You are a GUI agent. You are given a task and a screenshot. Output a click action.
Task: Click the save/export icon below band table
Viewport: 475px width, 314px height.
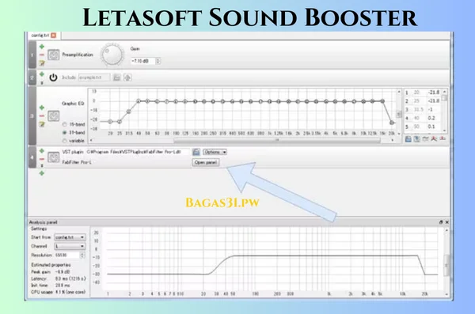[408, 139]
